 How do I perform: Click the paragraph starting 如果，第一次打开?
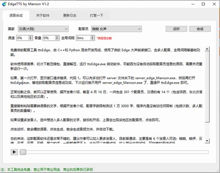[103, 80]
